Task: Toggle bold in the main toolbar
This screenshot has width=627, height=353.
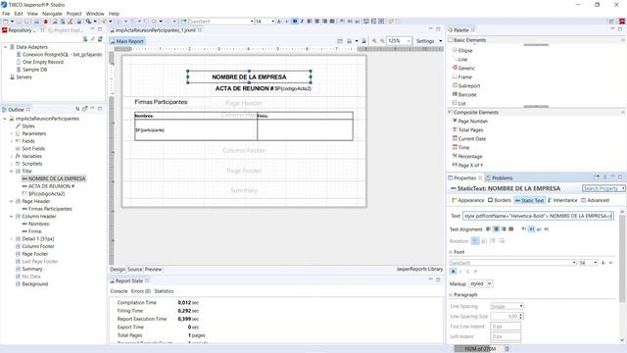Action: (x=295, y=22)
